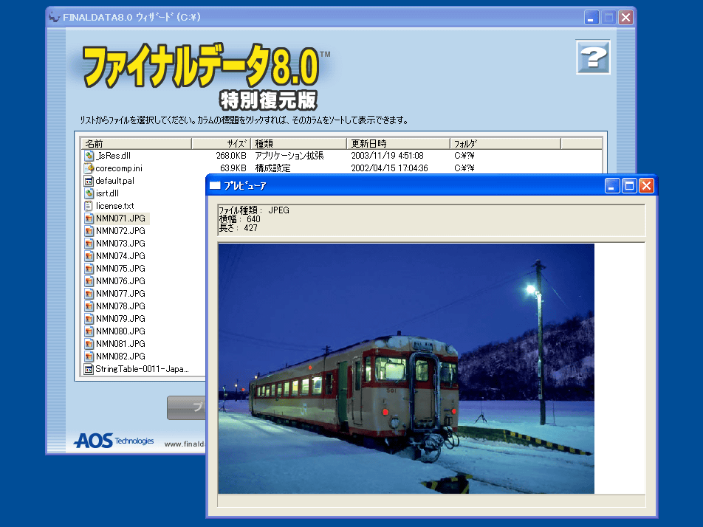Click the NMN081.JPG image icon

pyautogui.click(x=89, y=344)
